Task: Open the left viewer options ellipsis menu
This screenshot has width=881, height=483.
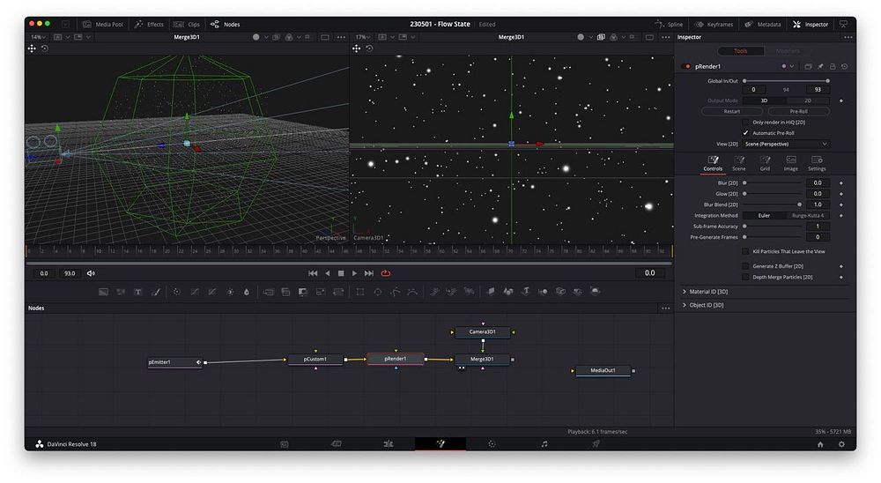Action: click(341, 37)
